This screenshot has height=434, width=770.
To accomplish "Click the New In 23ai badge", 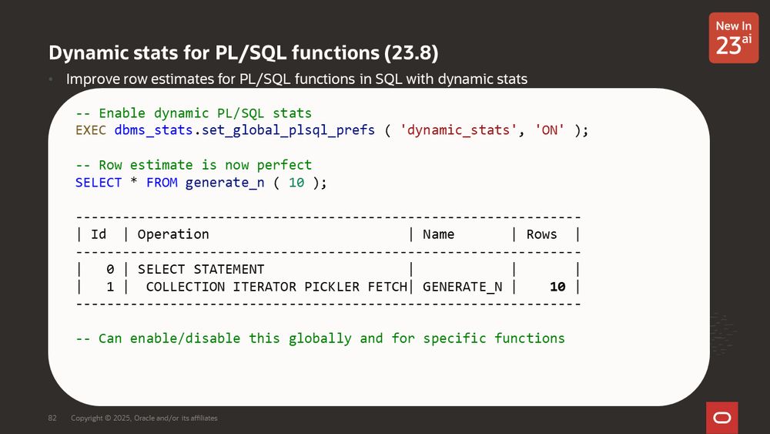I will coord(733,38).
